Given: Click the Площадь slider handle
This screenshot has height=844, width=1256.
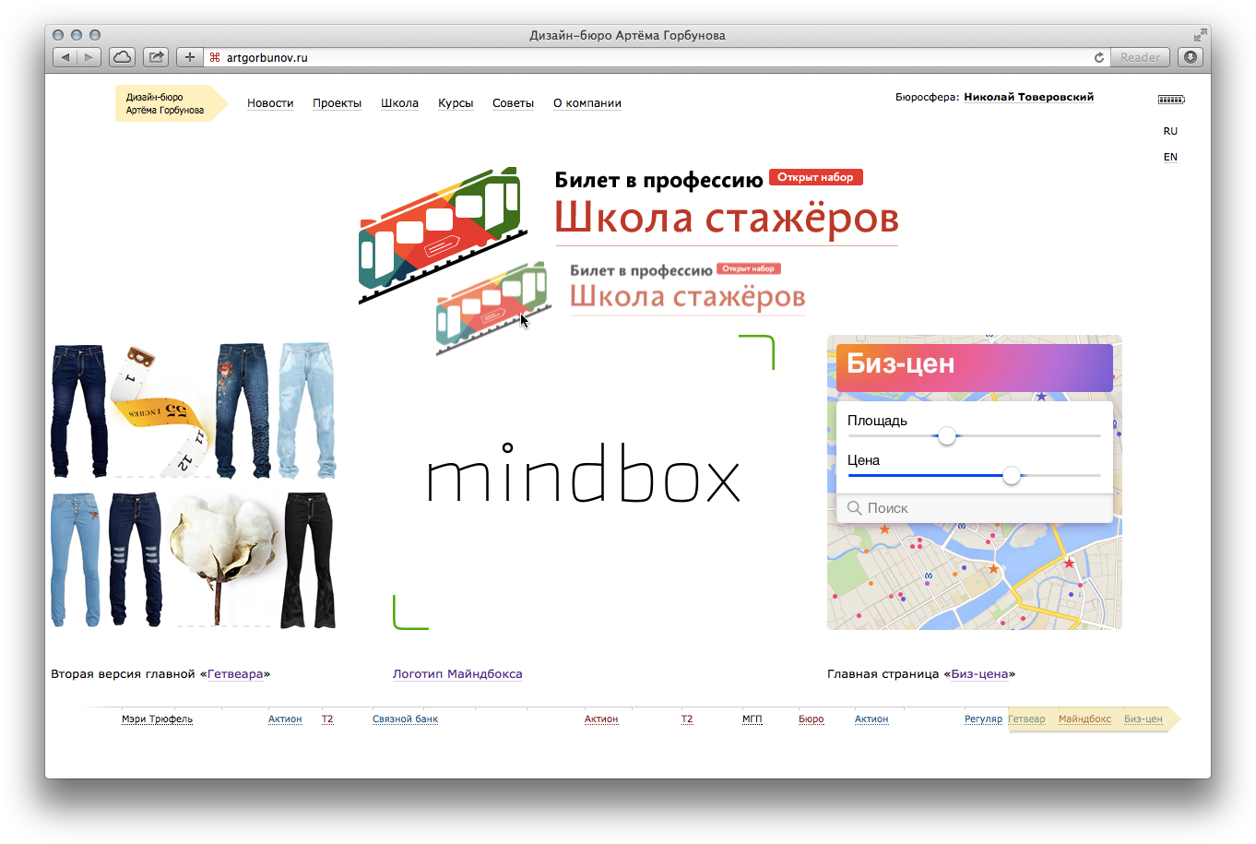Looking at the screenshot, I should pos(947,436).
